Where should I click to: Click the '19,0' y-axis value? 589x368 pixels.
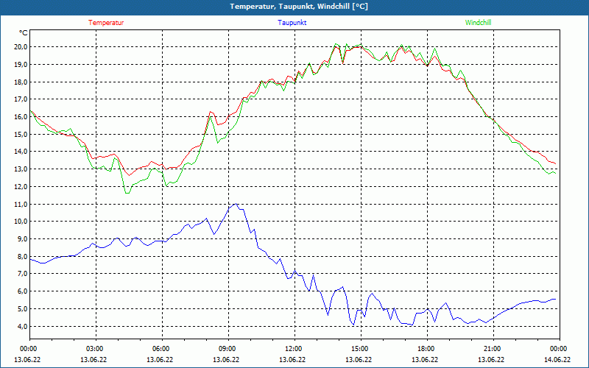coord(21,65)
